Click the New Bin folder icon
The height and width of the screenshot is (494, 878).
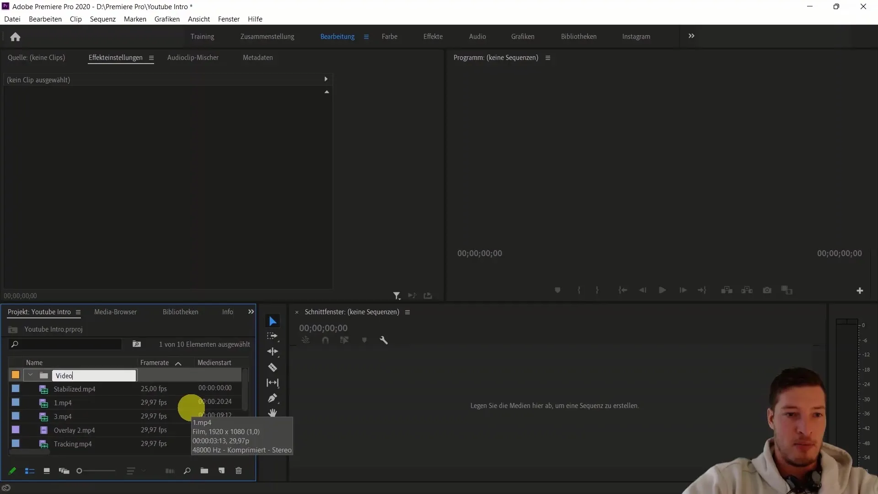click(204, 471)
